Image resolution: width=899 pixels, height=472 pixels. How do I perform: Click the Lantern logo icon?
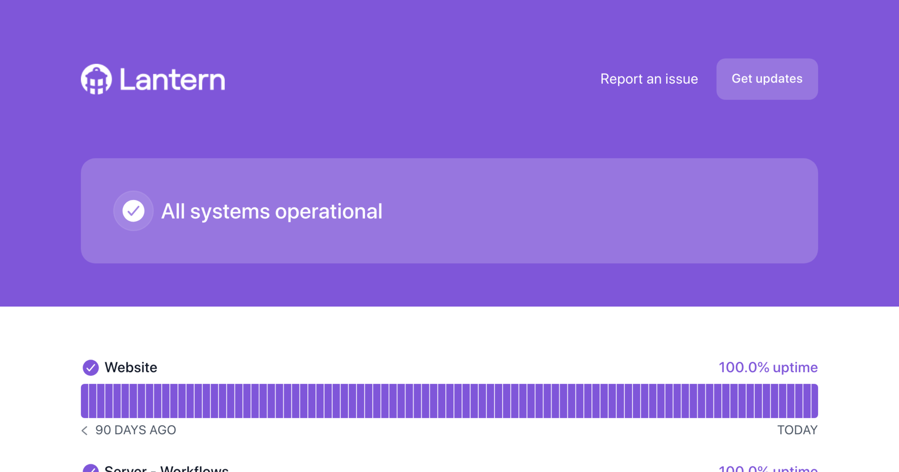96,79
